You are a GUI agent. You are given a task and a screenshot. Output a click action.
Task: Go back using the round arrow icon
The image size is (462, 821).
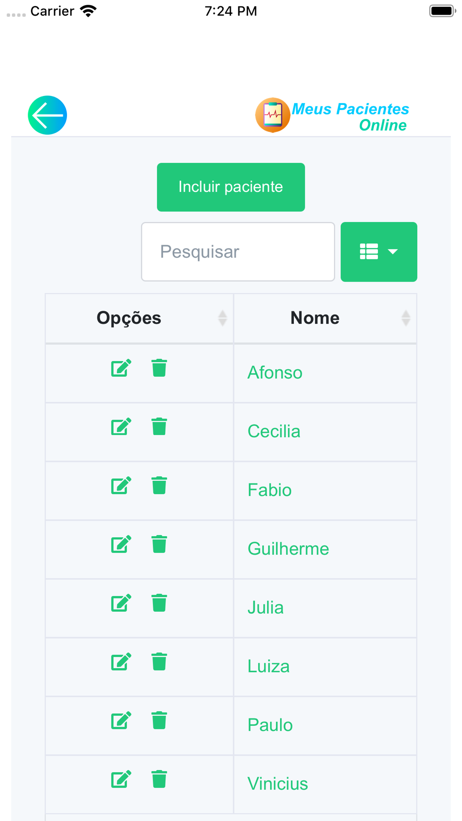(48, 115)
